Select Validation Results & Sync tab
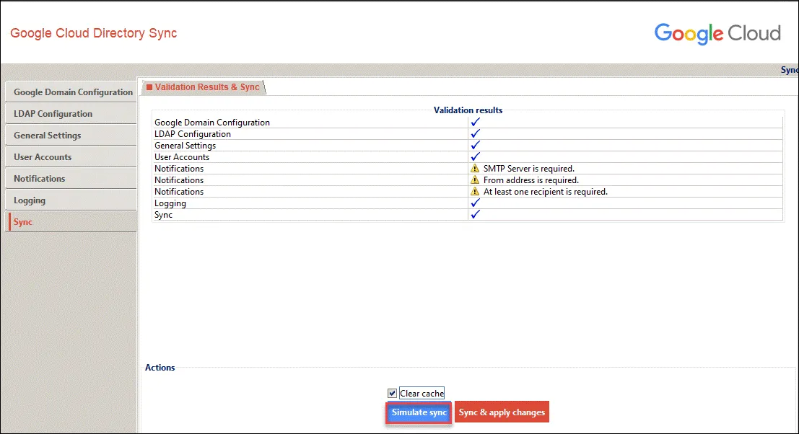Viewport: 799px width, 434px height. (x=204, y=87)
